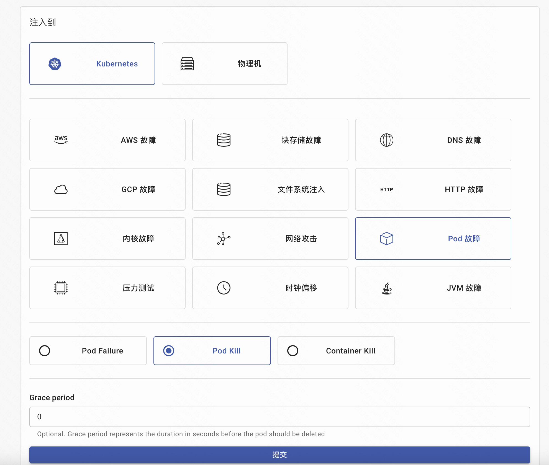Click the server rack icon for 物理机
Viewport: 549px width, 465px height.
(187, 64)
